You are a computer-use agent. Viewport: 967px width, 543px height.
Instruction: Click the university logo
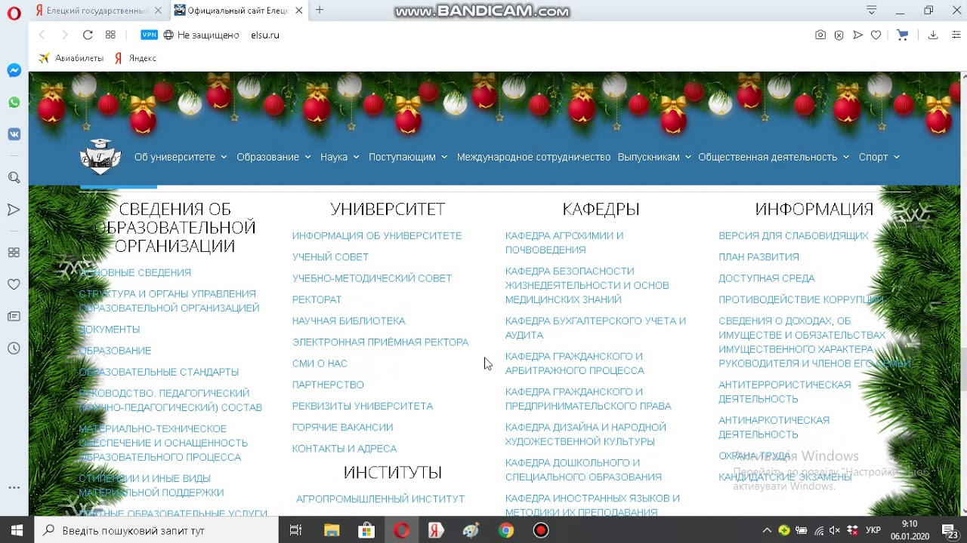tap(100, 156)
